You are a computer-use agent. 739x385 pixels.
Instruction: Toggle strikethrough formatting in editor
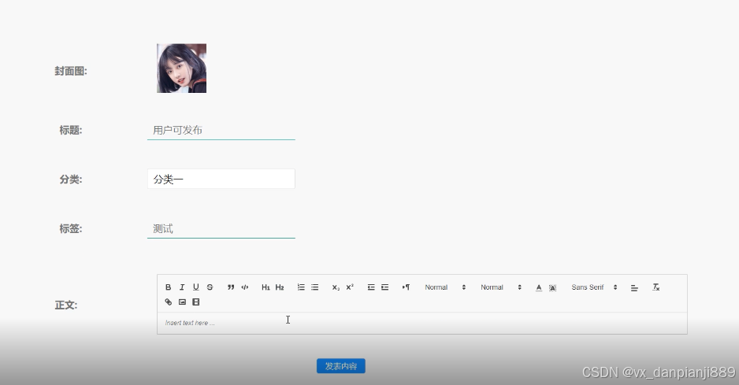point(210,287)
